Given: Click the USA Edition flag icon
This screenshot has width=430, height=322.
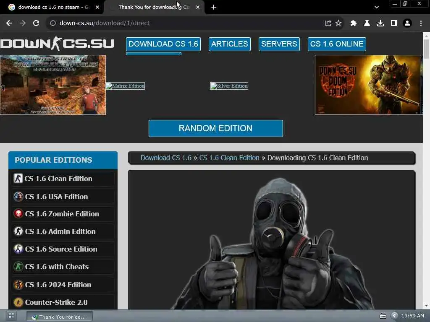Looking at the screenshot, I should click(x=18, y=197).
